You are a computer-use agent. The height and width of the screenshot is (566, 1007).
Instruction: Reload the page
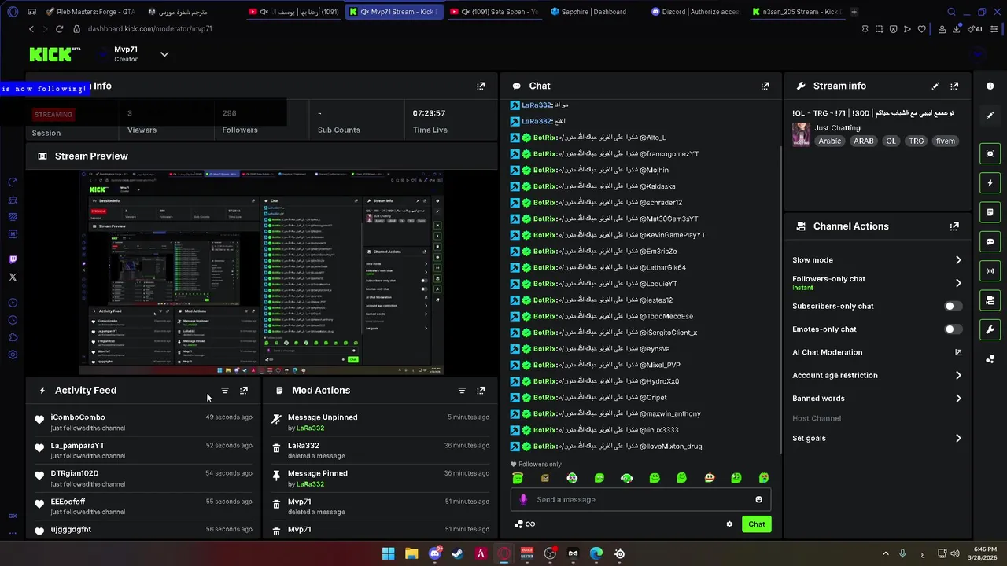59,29
